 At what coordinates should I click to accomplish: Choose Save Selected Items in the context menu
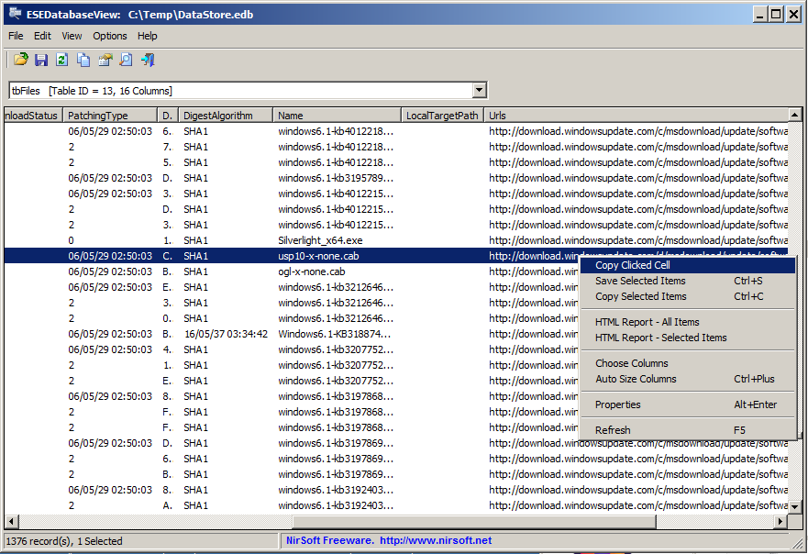(x=688, y=281)
